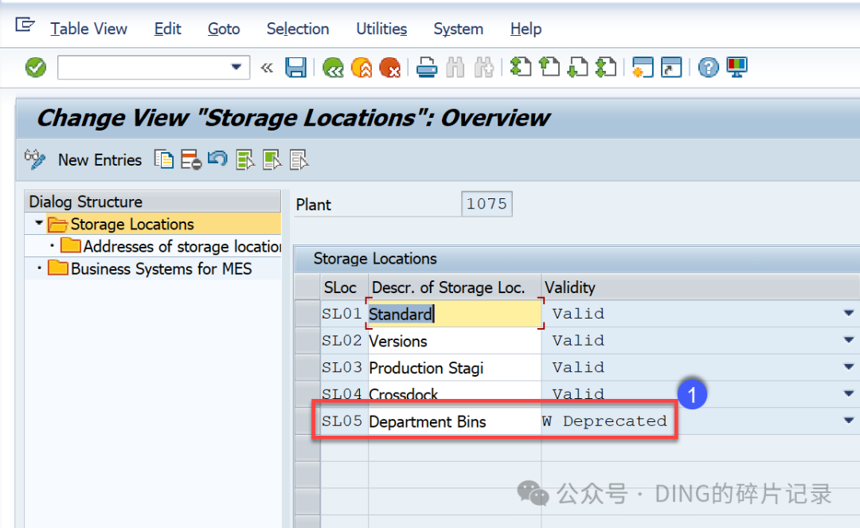Click the Standard description field for SL01
This screenshot has height=528, width=860.
pyautogui.click(x=455, y=314)
